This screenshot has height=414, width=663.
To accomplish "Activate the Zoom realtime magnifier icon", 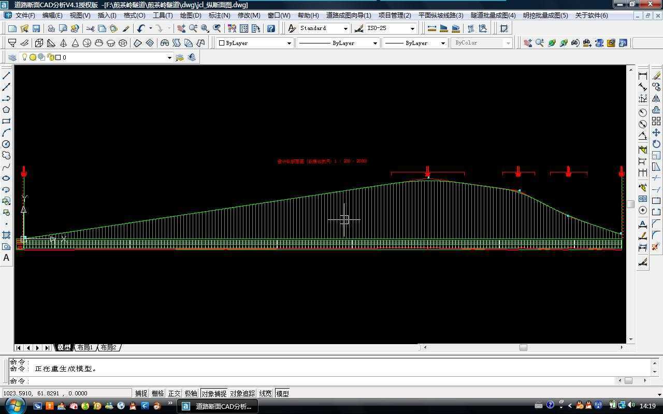I will (x=193, y=28).
